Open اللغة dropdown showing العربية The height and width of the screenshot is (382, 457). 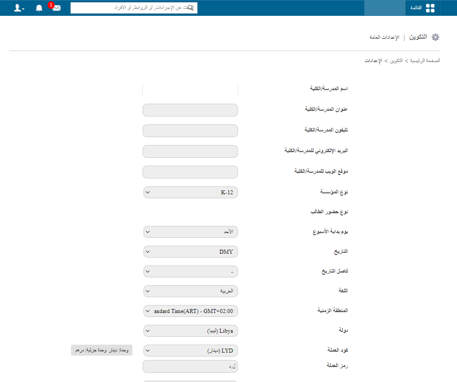click(191, 291)
